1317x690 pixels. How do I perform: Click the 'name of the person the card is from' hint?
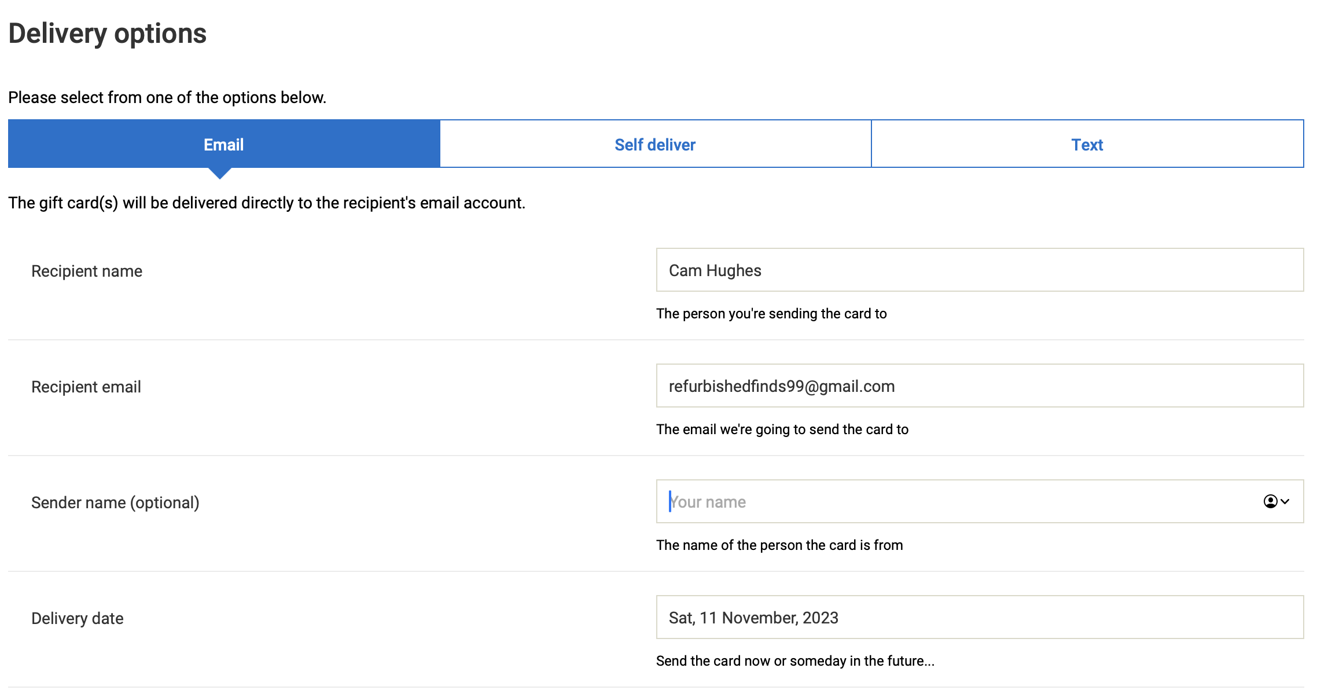779,545
